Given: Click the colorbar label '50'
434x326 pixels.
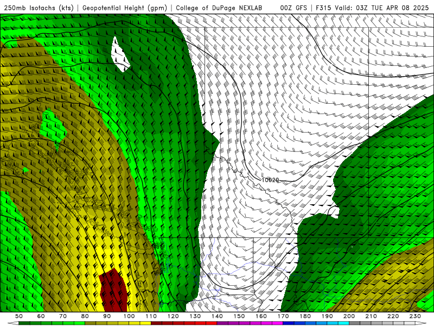Looking at the screenshot, I should [19, 316].
